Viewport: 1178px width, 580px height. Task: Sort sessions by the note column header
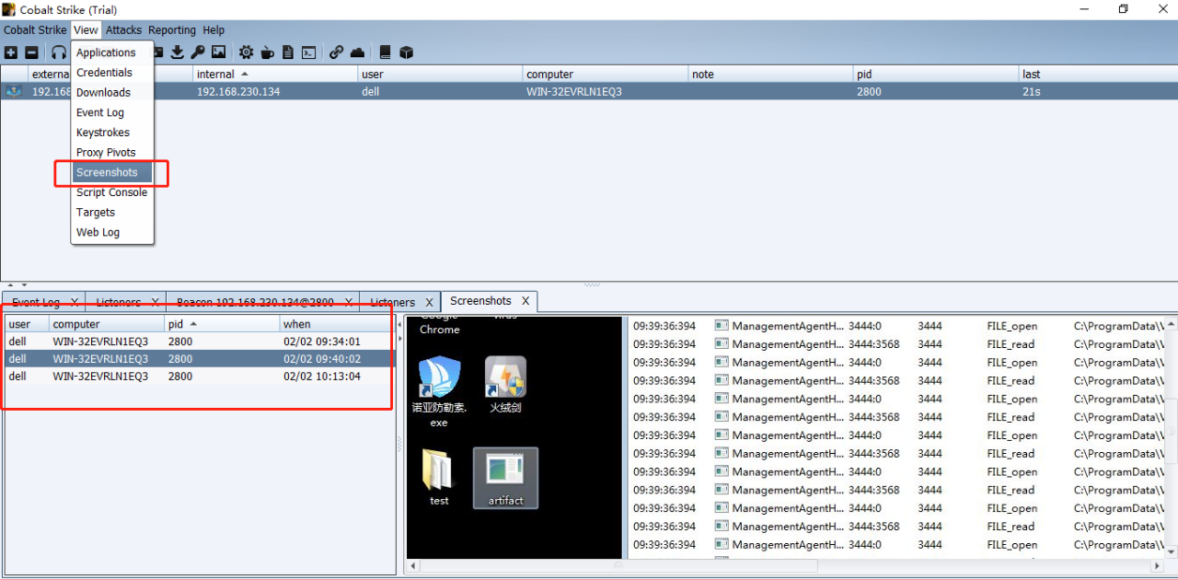coord(770,74)
